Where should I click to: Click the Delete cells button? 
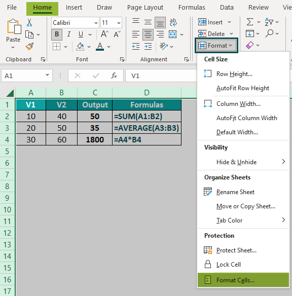coord(215,34)
